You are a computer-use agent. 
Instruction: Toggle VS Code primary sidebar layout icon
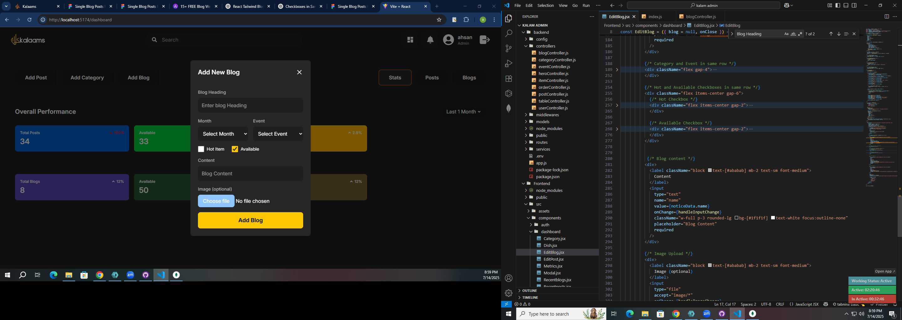[838, 5]
